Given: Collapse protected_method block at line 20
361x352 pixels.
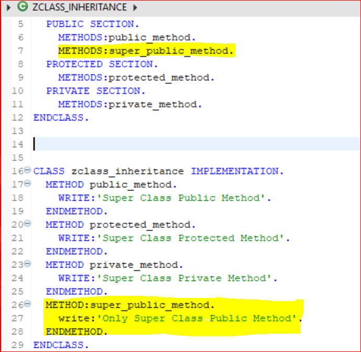Looking at the screenshot, I should [x=27, y=223].
